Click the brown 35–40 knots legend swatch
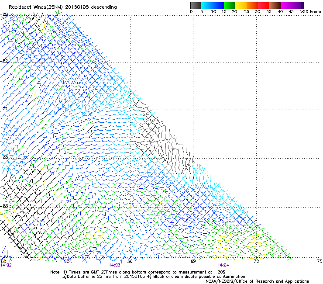The image size is (323, 284). (x=275, y=5)
